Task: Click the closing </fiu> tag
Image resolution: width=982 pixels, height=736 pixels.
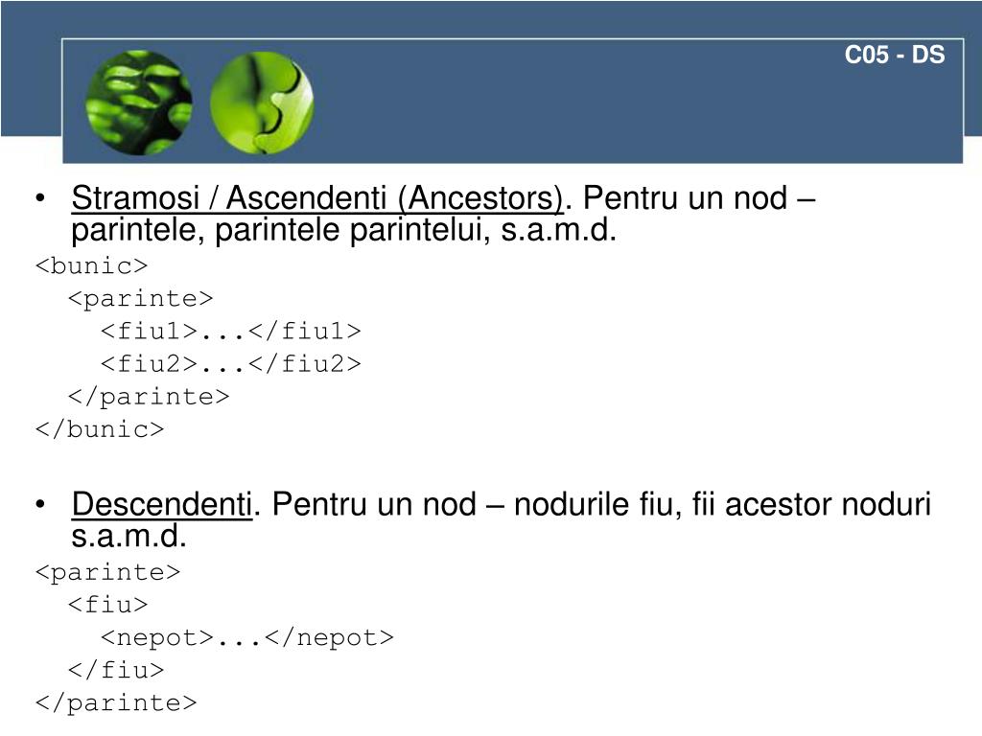Action: [x=116, y=670]
